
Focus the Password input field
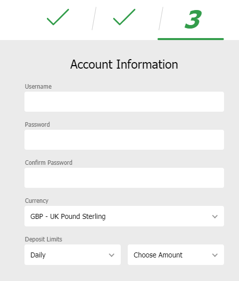click(124, 140)
